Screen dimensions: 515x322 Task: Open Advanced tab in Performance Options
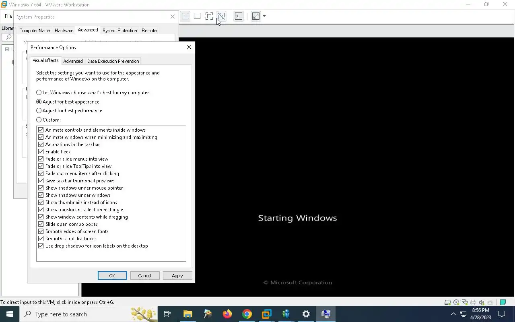coord(73,61)
